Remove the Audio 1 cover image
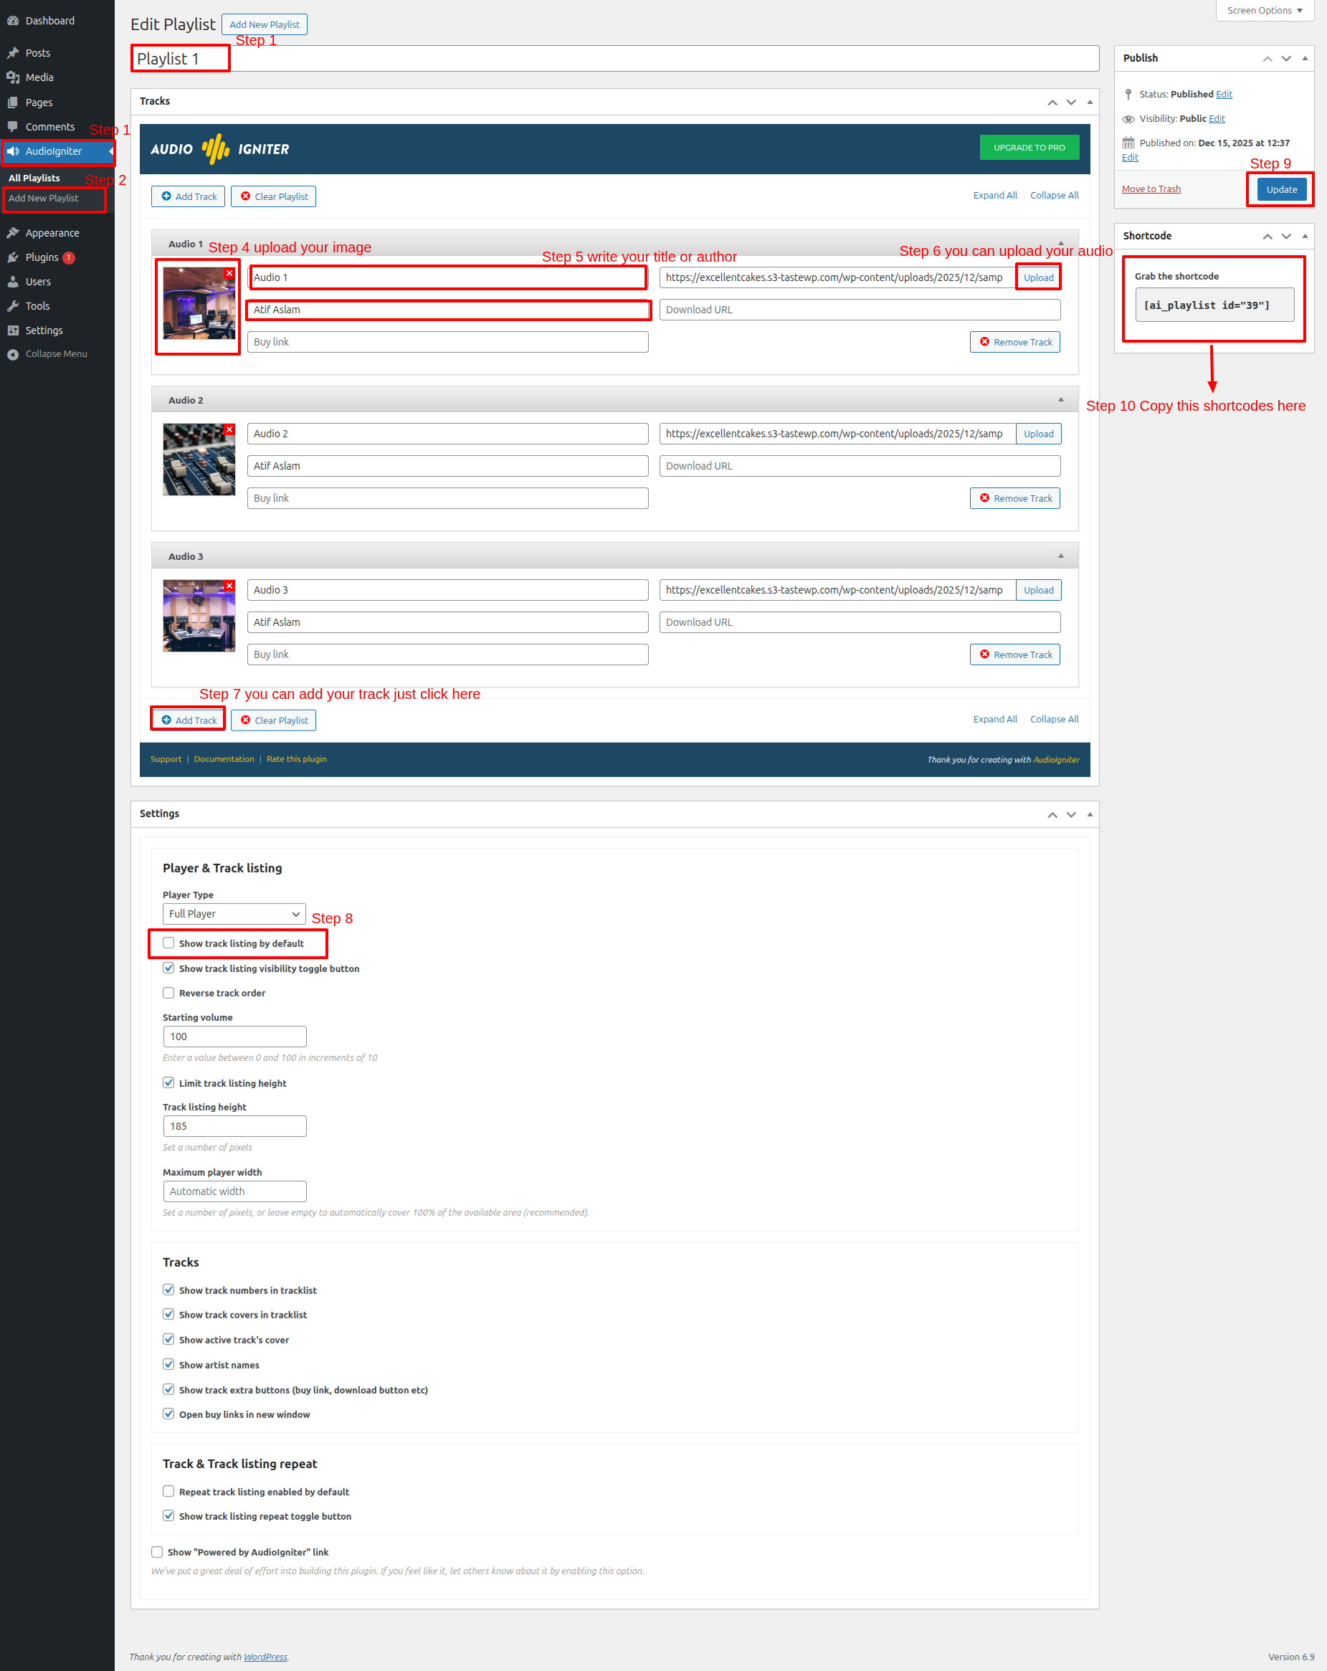The width and height of the screenshot is (1327, 1671). pos(229,273)
